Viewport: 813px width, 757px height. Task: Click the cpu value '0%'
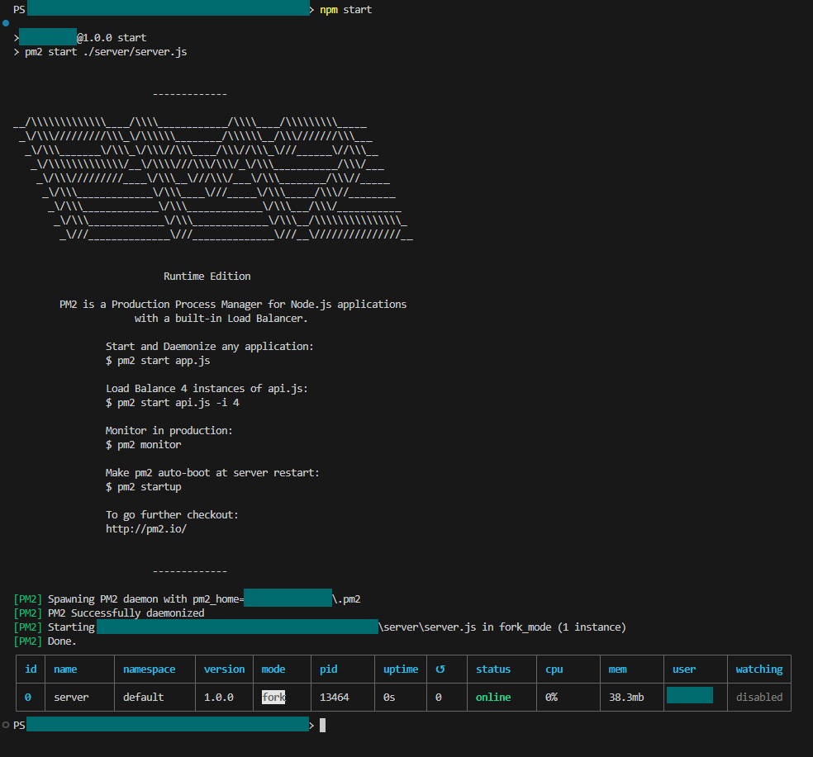click(x=551, y=698)
